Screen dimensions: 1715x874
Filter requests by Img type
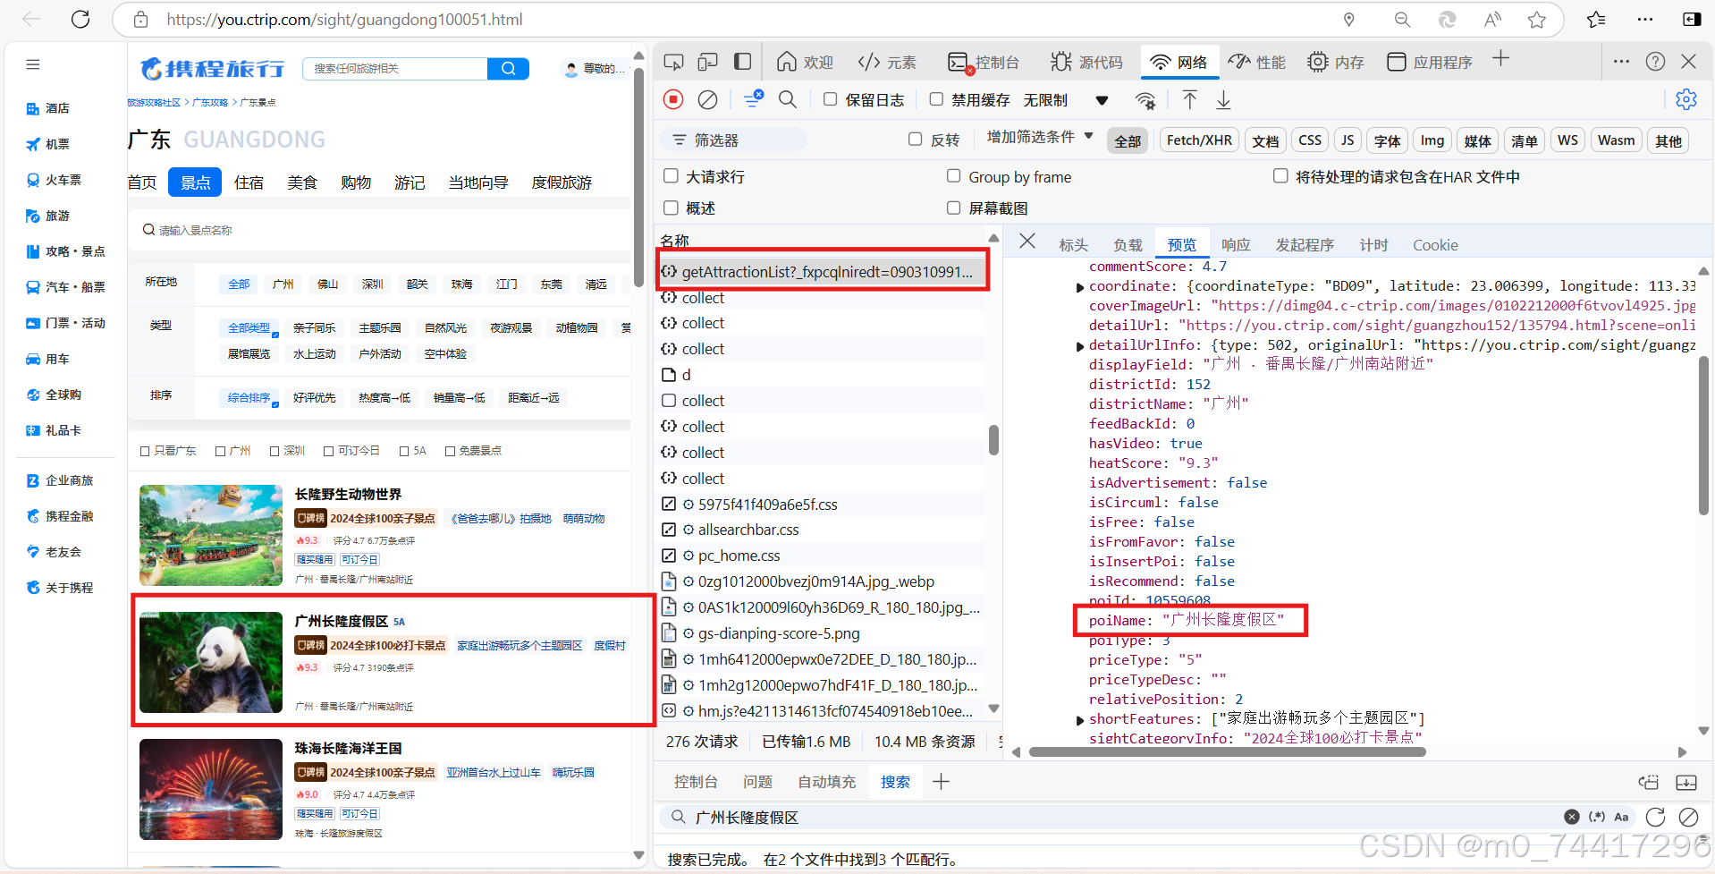pyautogui.click(x=1432, y=140)
